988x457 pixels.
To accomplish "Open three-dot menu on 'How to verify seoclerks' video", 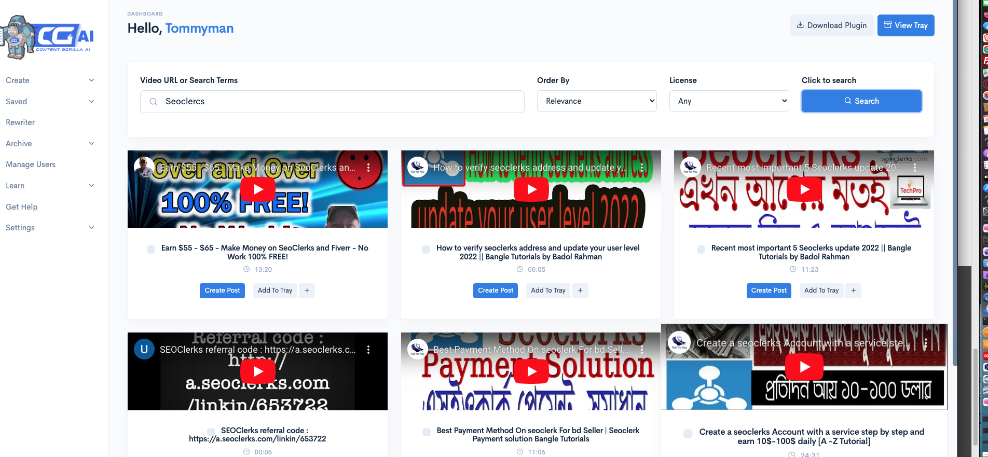I will click(x=642, y=168).
